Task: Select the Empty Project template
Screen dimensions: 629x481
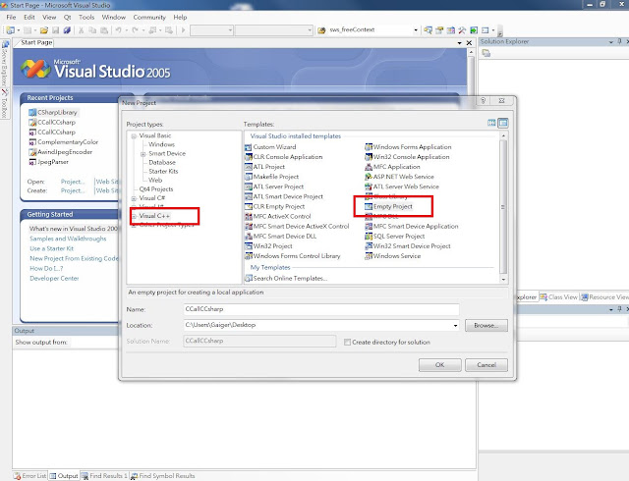Action: pyautogui.click(x=388, y=207)
